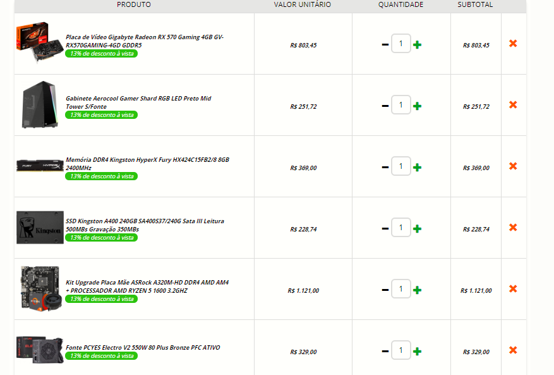
Task: Remove Gabinete Aerocool Shard from cart
Action: coord(513,105)
